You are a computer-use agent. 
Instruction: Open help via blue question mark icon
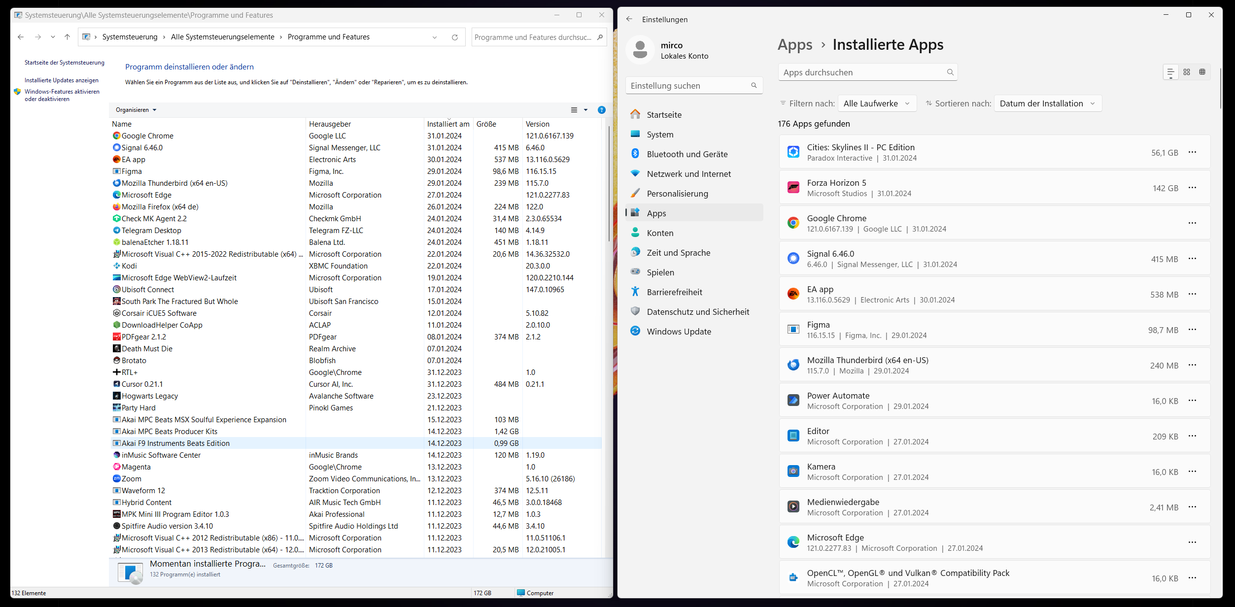click(x=601, y=110)
